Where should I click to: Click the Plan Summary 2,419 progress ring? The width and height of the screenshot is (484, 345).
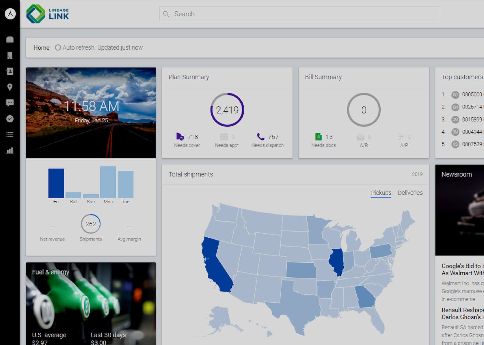tap(227, 110)
